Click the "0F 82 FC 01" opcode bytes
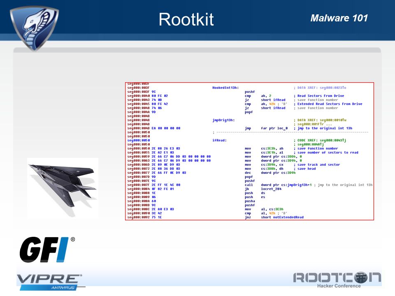 tap(163, 189)
